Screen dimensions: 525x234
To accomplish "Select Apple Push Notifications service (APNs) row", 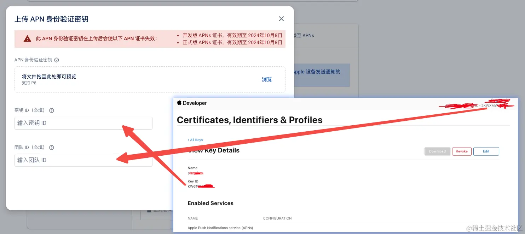I will 220,228.
